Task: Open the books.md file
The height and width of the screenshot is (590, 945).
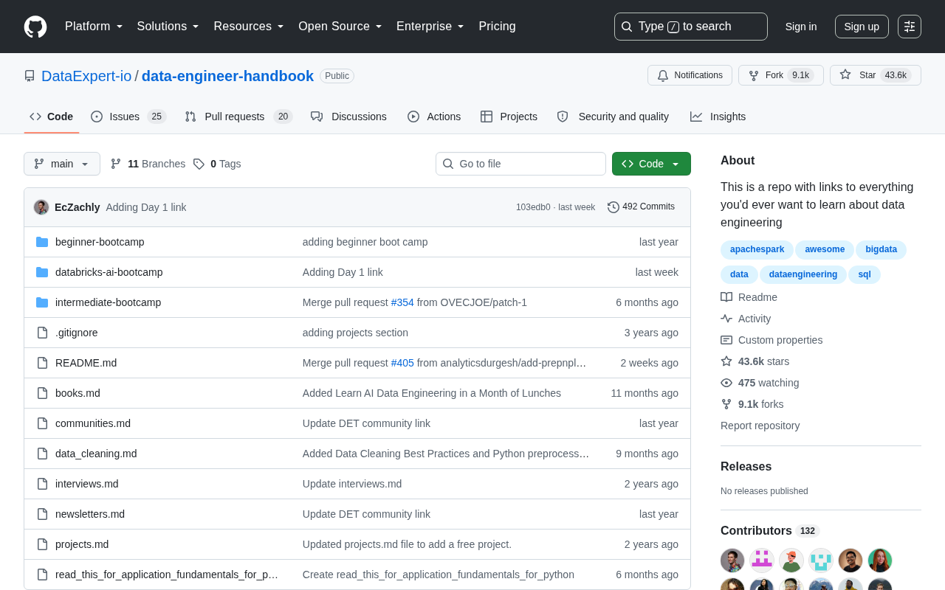Action: [x=78, y=393]
